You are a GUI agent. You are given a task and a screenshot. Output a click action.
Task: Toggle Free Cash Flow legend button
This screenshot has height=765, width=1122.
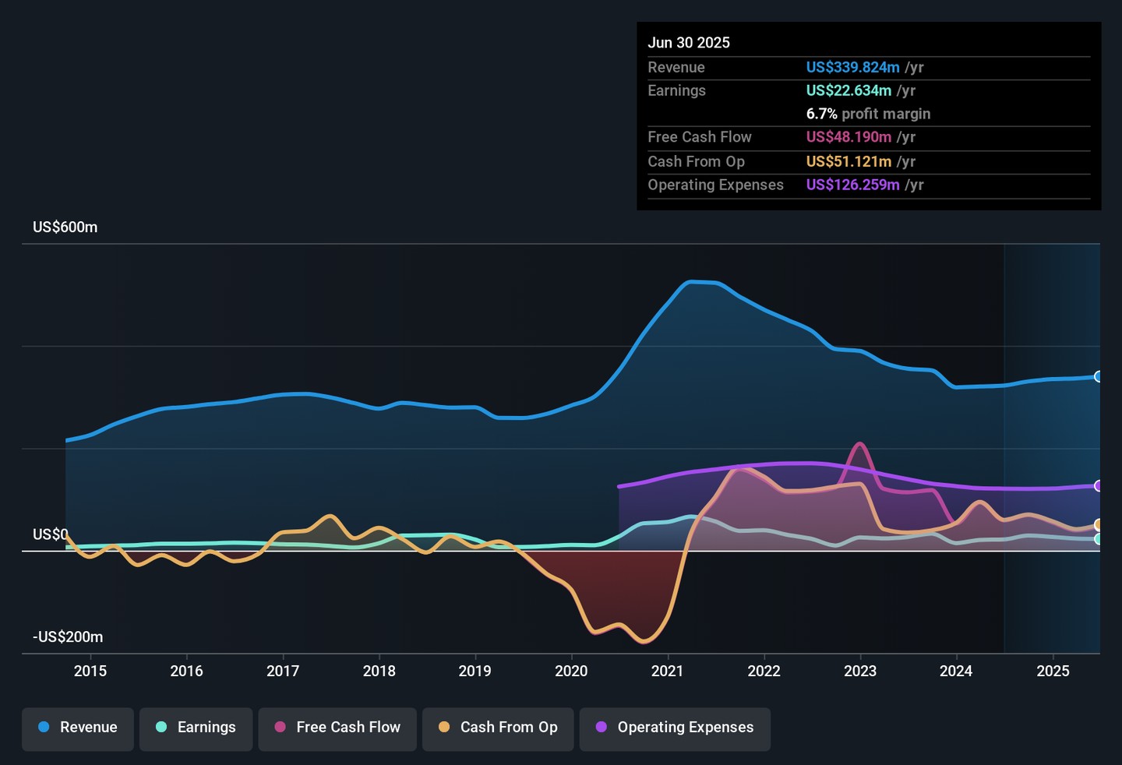pyautogui.click(x=337, y=728)
